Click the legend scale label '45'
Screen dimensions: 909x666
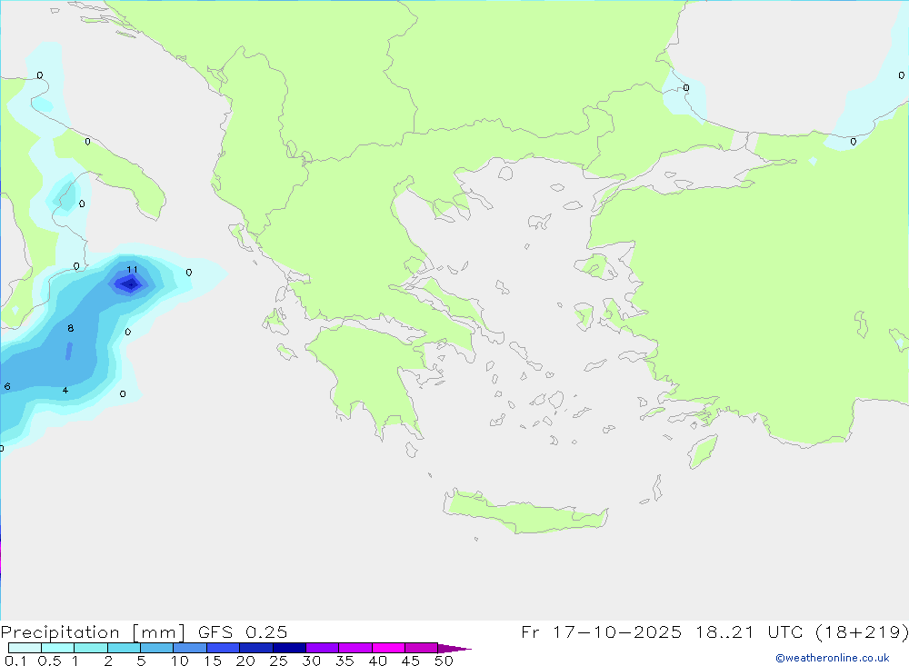point(411,661)
